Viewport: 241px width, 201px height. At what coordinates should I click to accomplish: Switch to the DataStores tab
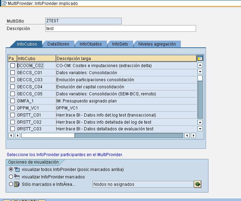click(x=58, y=44)
